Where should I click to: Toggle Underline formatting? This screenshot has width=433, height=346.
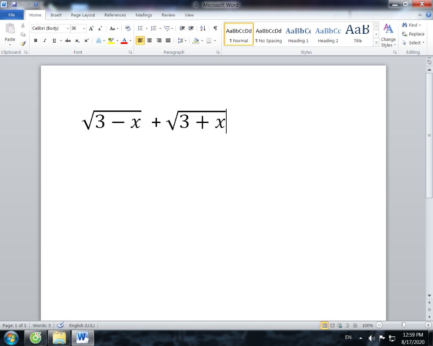click(x=54, y=41)
